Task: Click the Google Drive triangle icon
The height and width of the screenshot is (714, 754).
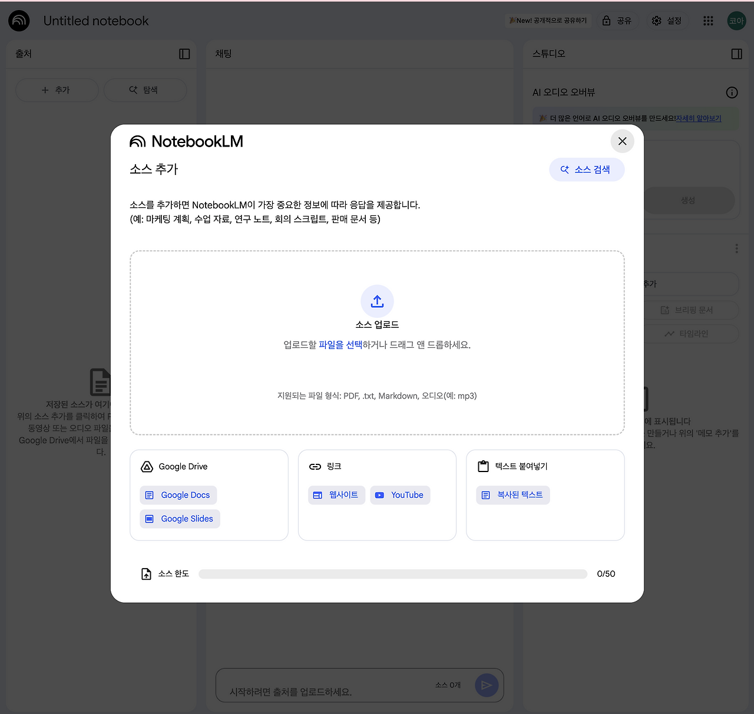Action: (x=147, y=467)
